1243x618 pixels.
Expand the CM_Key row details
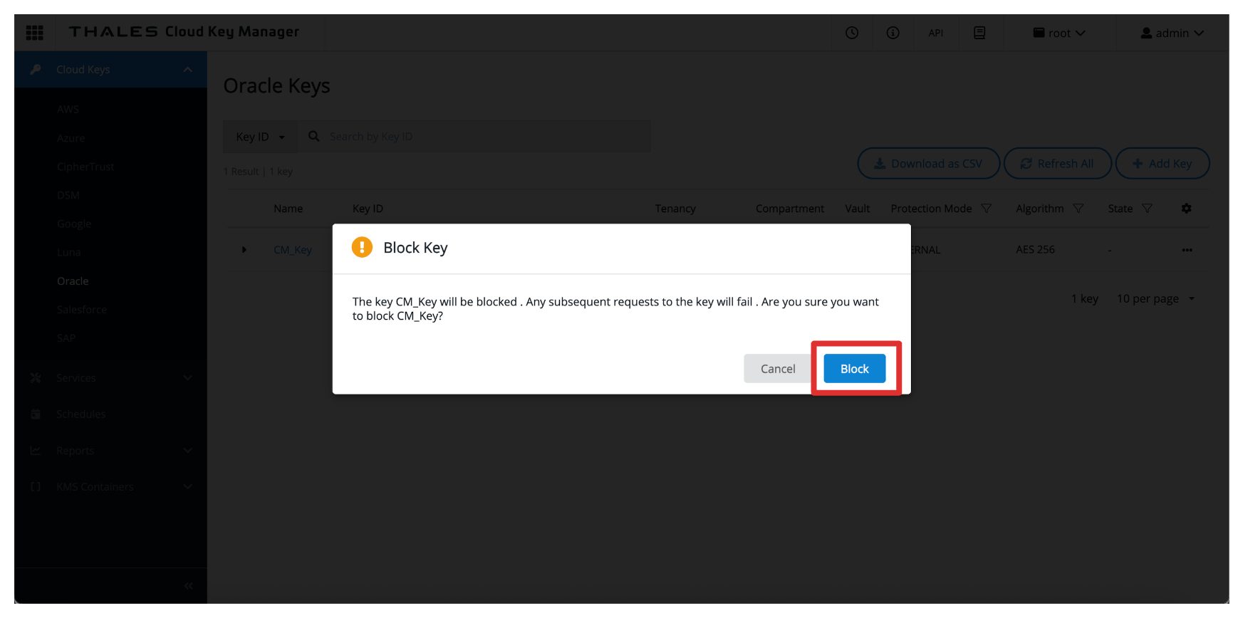point(244,250)
